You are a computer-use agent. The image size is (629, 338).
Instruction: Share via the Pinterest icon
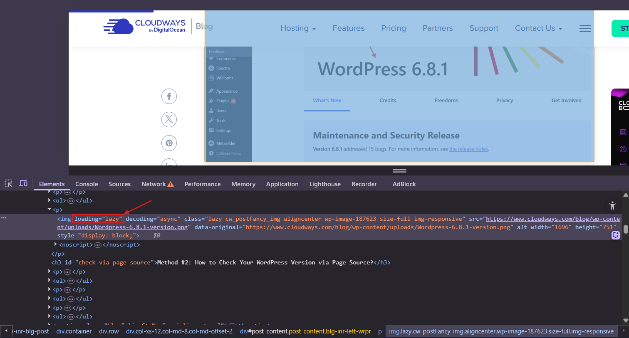pyautogui.click(x=169, y=143)
